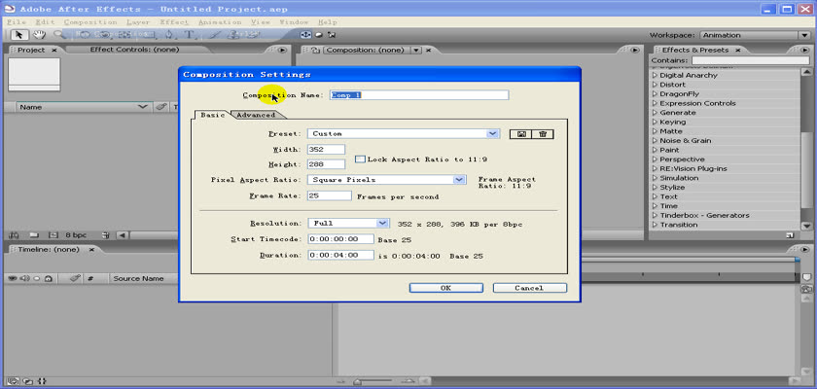817x389 pixels.
Task: Open the Composition (none) viewer dropdown
Action: pyautogui.click(x=416, y=50)
